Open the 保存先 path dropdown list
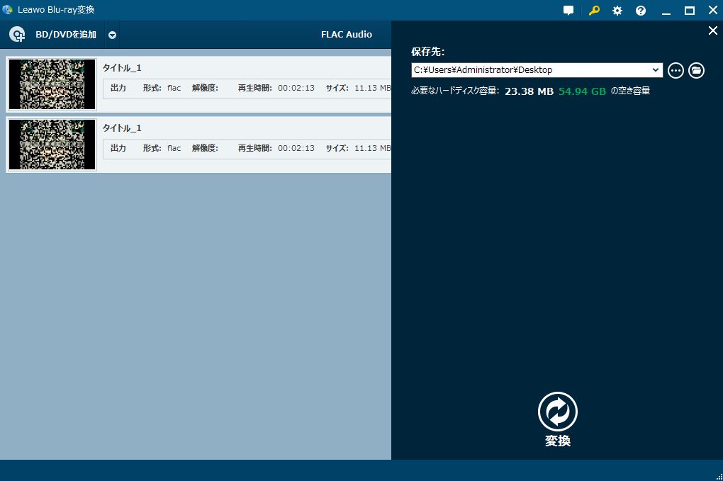723x481 pixels. 656,70
